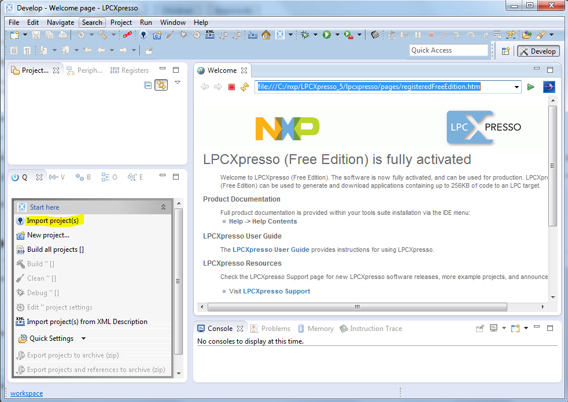
Task: Collapse the Start here section chevrons
Action: click(x=163, y=207)
